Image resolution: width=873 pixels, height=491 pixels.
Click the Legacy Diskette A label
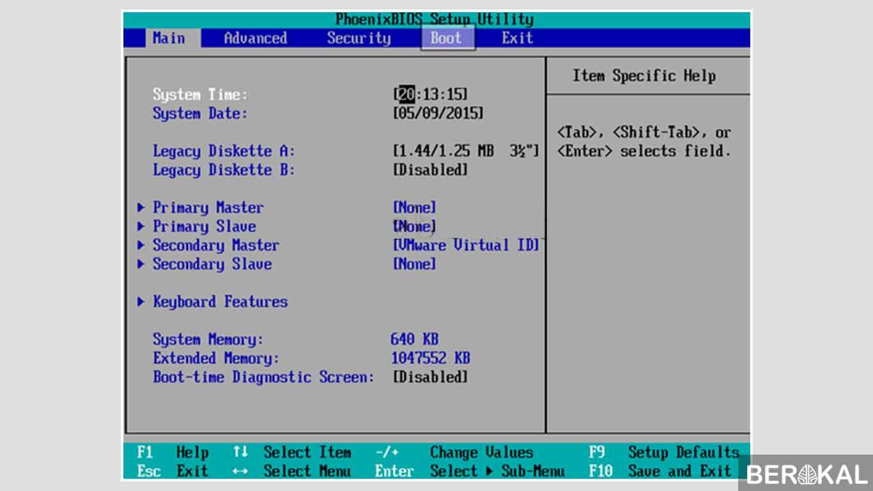(x=224, y=152)
